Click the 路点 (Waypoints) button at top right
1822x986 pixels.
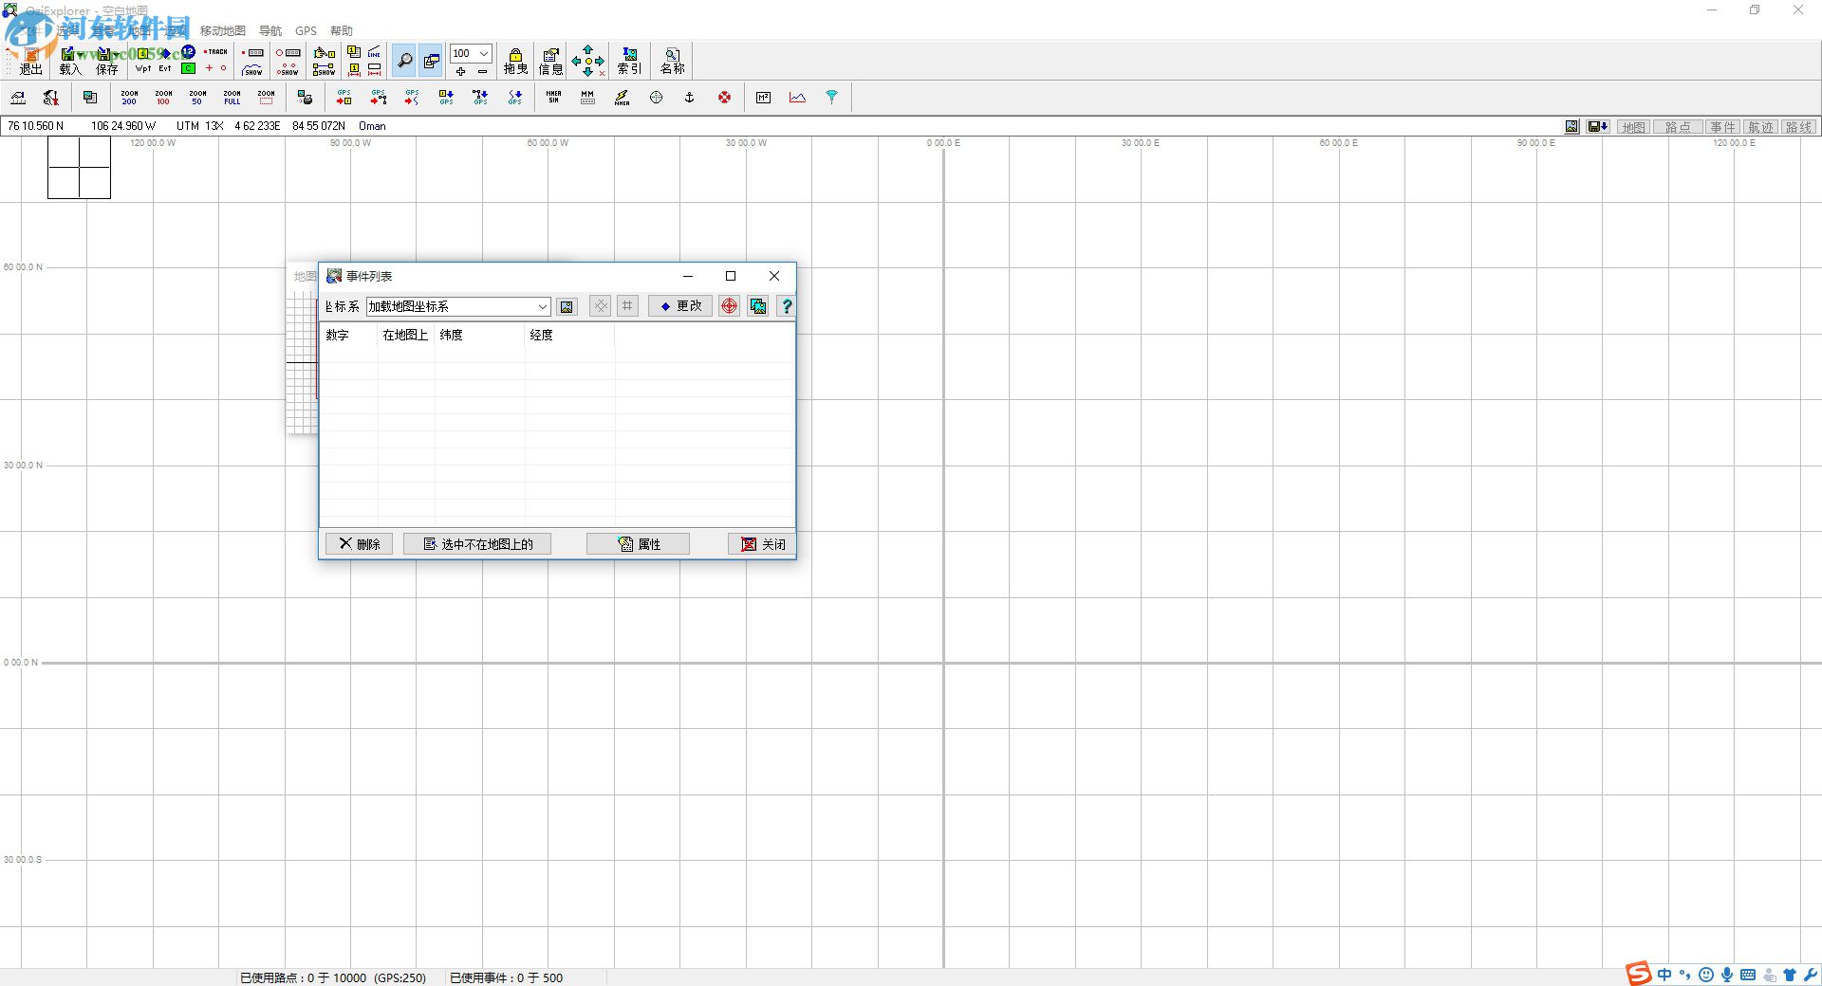point(1678,127)
